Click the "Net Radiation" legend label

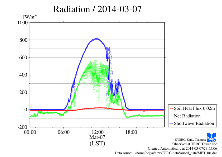[187, 116]
